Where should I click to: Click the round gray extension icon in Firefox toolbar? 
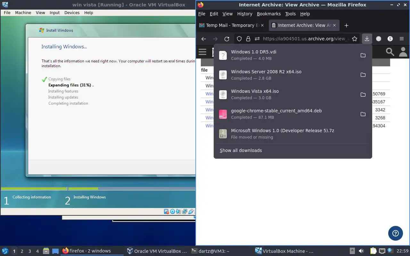tap(379, 39)
